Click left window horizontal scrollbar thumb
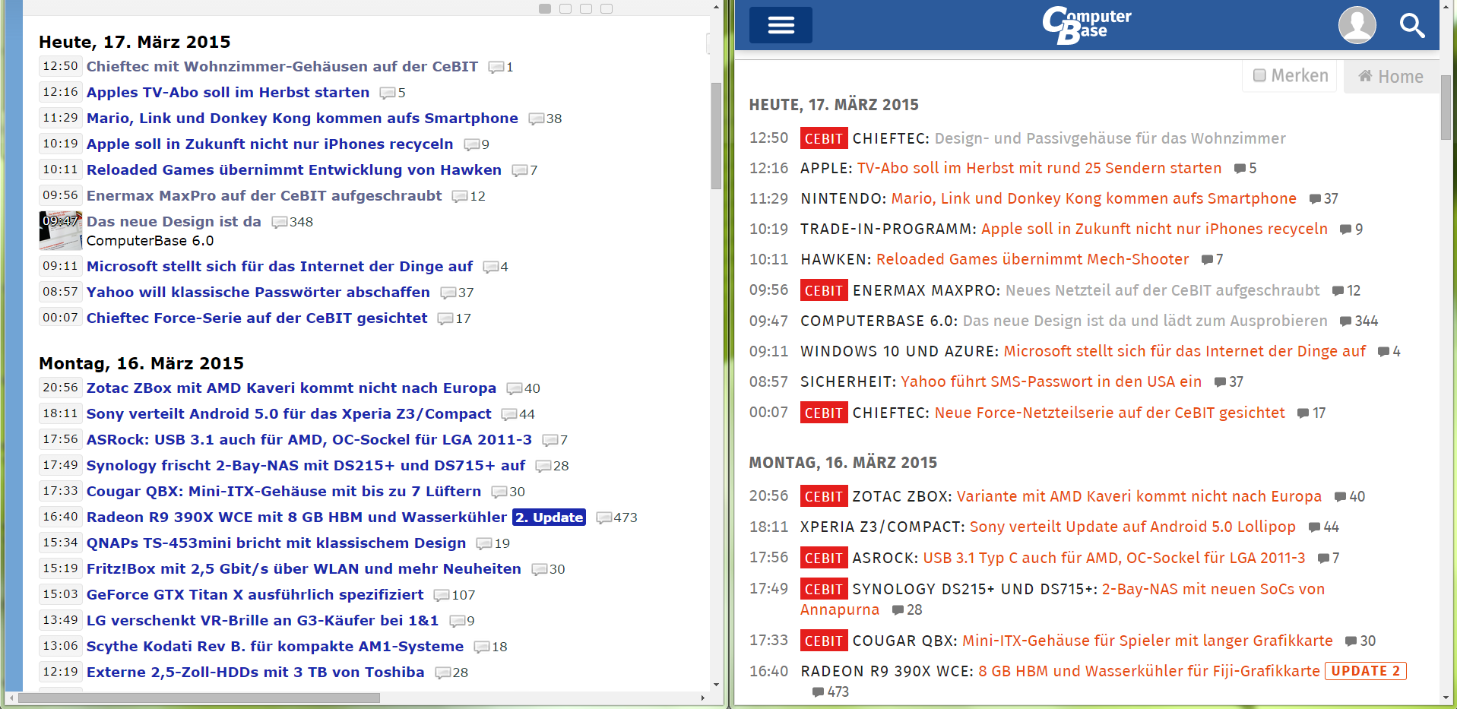Viewport: 1457px width, 709px height. [x=199, y=698]
